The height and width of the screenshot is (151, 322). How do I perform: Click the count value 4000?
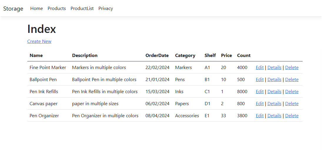tap(242, 68)
